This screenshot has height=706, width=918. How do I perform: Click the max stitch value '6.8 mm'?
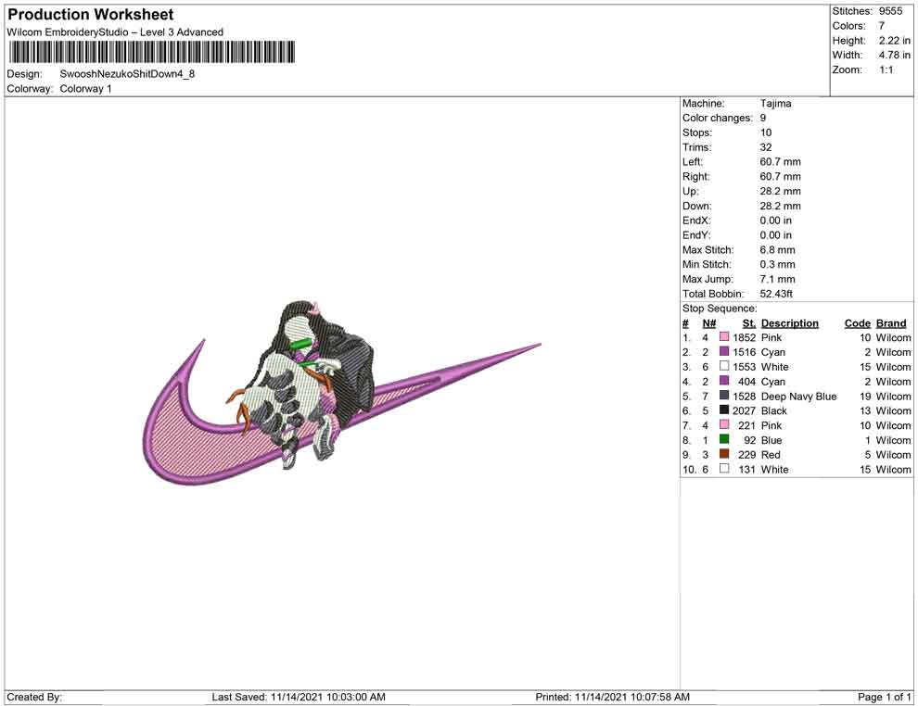[777, 250]
